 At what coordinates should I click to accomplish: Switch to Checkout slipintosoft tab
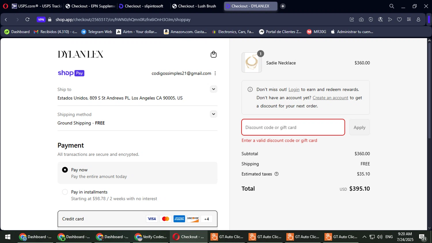[144, 6]
